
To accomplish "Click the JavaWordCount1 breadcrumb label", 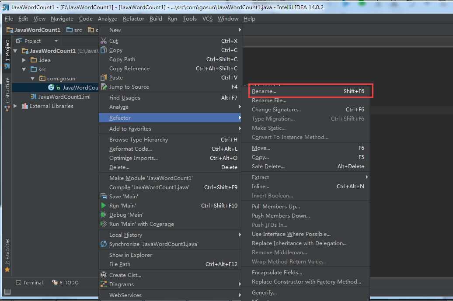I will click(37, 30).
